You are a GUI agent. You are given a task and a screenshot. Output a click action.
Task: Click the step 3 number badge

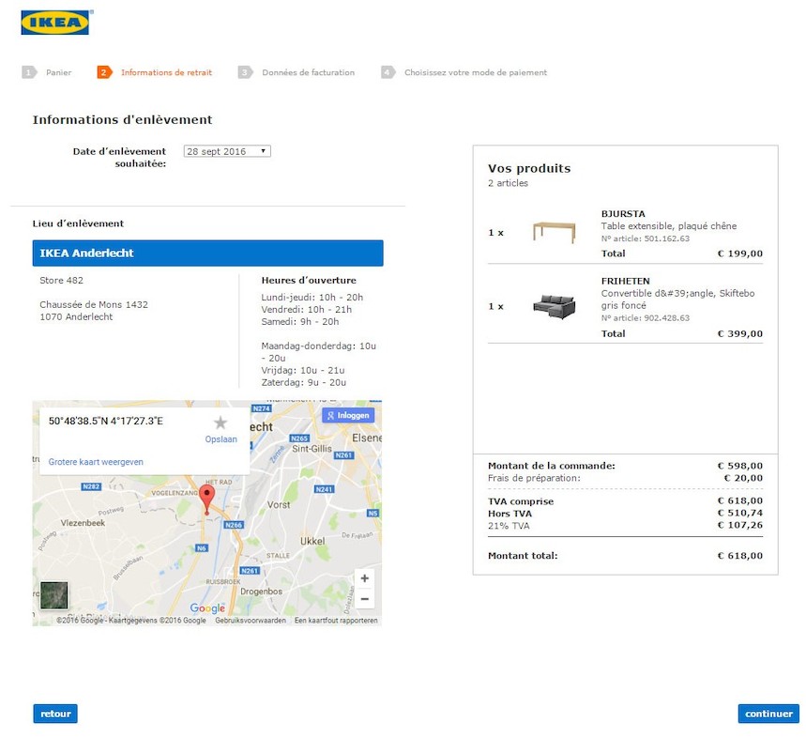click(x=245, y=72)
